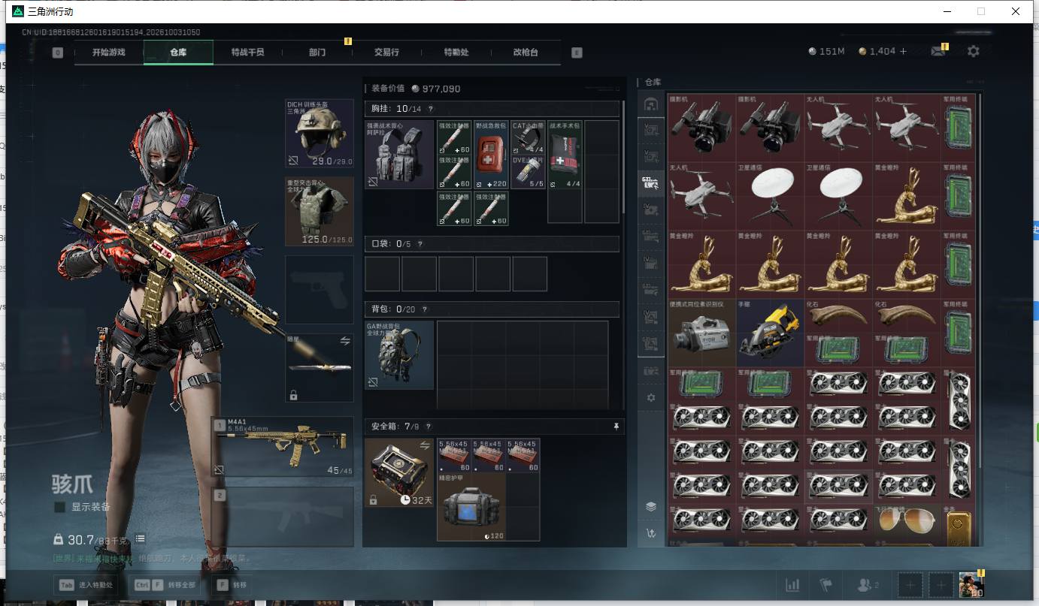1039x606 pixels.
Task: Click the help icon beside 安全箱
Action: pos(429,427)
